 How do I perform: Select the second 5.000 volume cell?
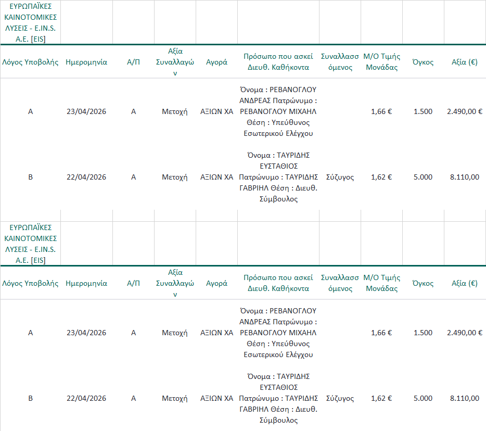coord(423,398)
